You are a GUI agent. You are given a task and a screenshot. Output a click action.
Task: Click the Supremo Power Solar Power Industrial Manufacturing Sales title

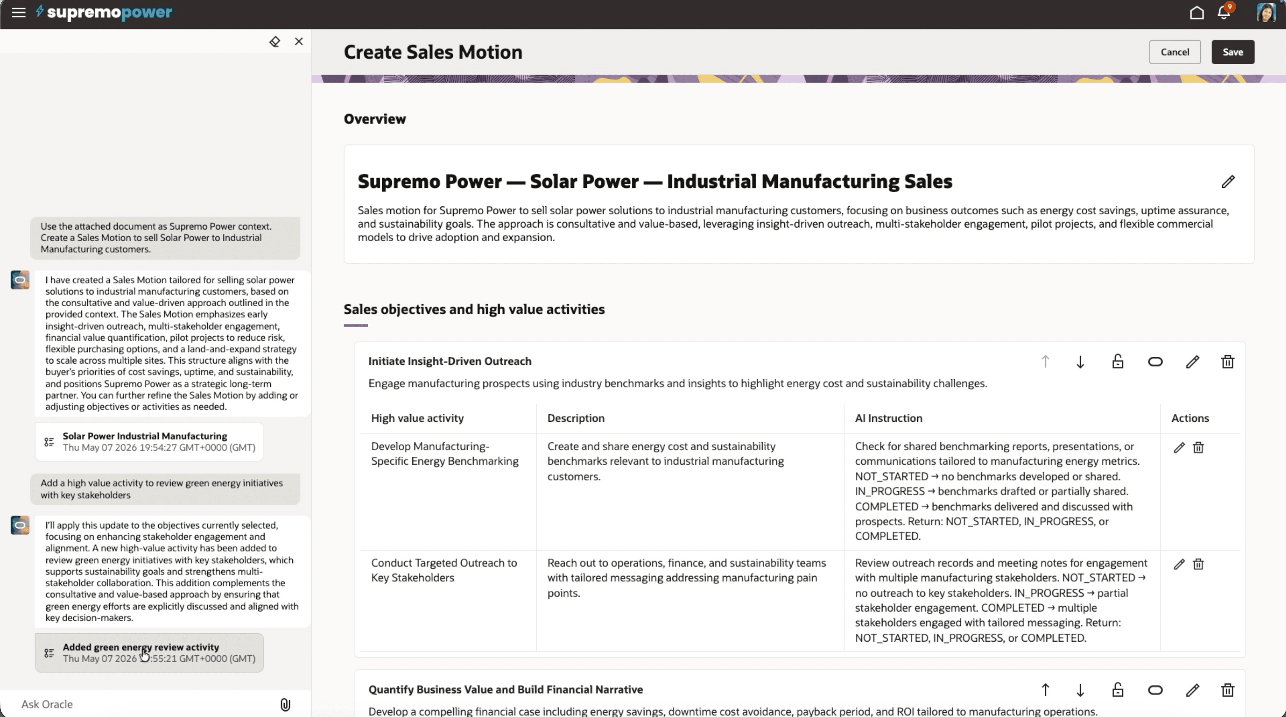tap(655, 182)
